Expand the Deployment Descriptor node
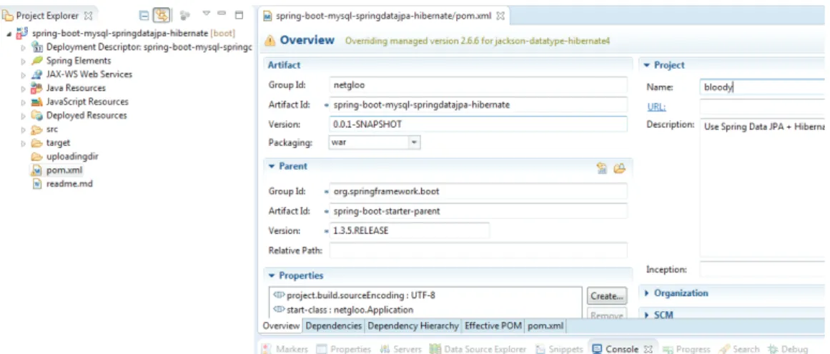The width and height of the screenshot is (830, 354). 23,48
